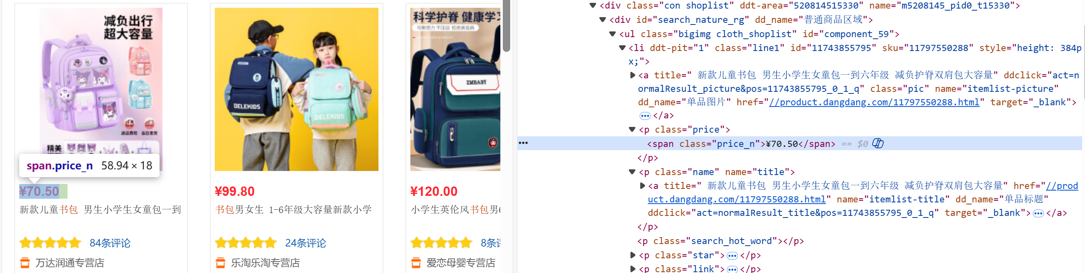Expand the ellipsis badge in the link paragraph

pyautogui.click(x=732, y=269)
